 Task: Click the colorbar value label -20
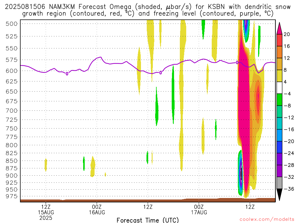point(289,141)
